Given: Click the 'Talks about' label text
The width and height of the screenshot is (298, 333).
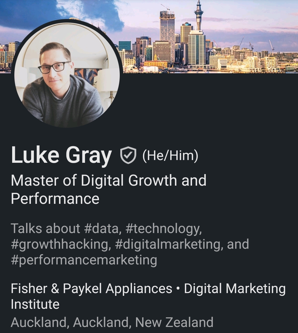Looking at the screenshot, I should (x=46, y=229).
